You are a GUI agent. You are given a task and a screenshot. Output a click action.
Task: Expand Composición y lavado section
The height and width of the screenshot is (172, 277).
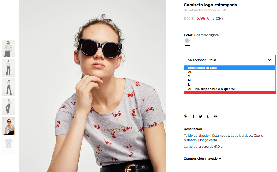(202, 158)
